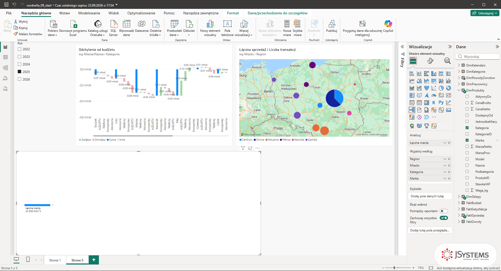Collapse the DimProdukty table
This screenshot has height=271, width=501.
pos(459,90)
